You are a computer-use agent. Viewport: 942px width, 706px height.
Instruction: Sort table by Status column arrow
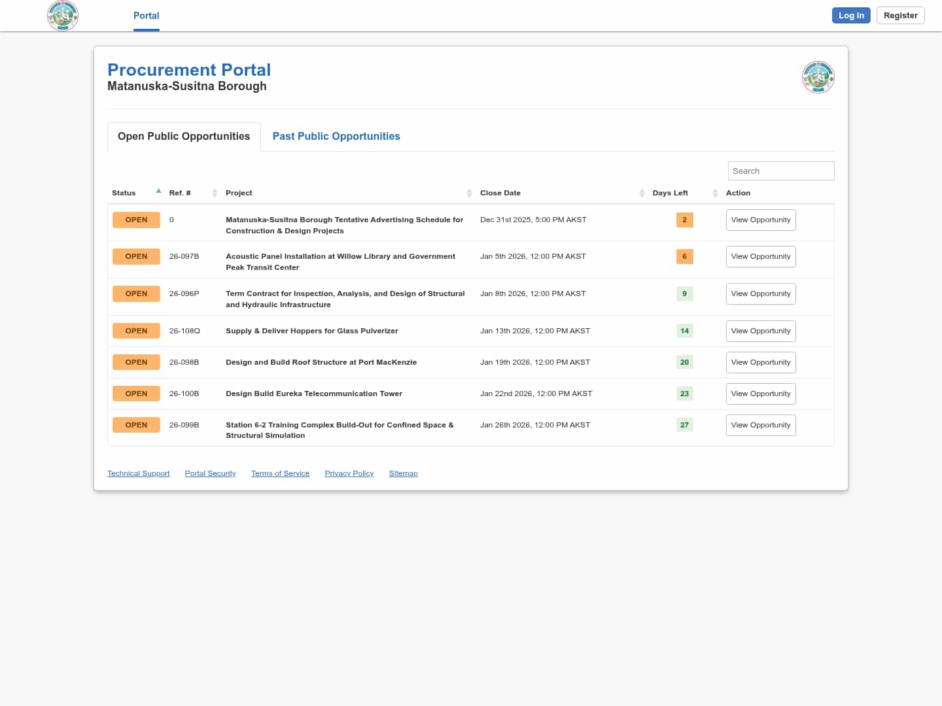[x=158, y=192]
